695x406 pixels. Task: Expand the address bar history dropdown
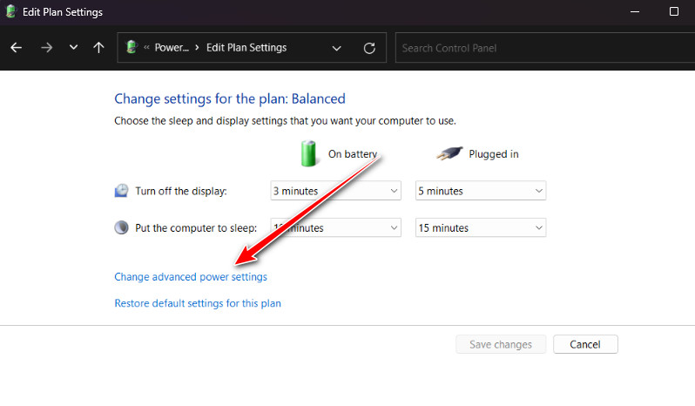tap(336, 48)
